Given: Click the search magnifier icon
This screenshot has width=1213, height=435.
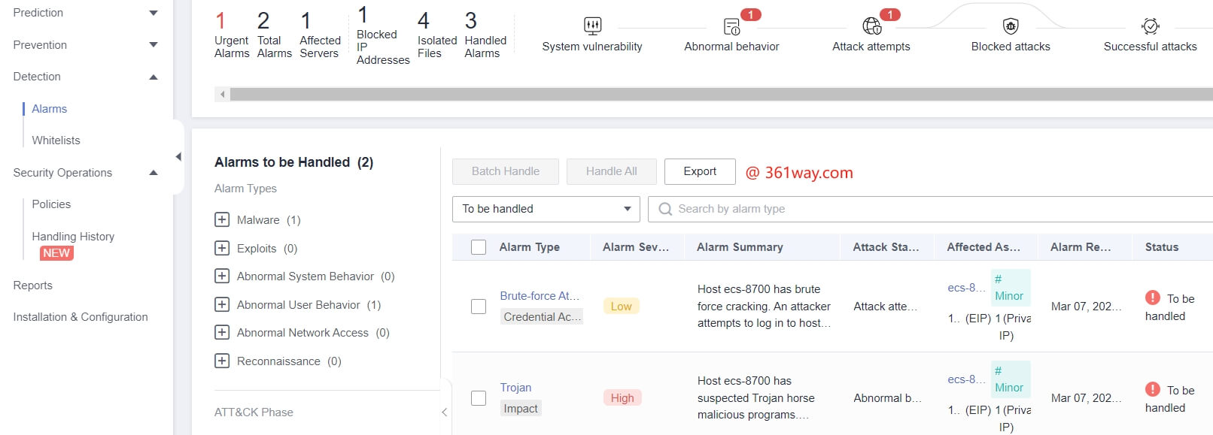Looking at the screenshot, I should [x=665, y=209].
